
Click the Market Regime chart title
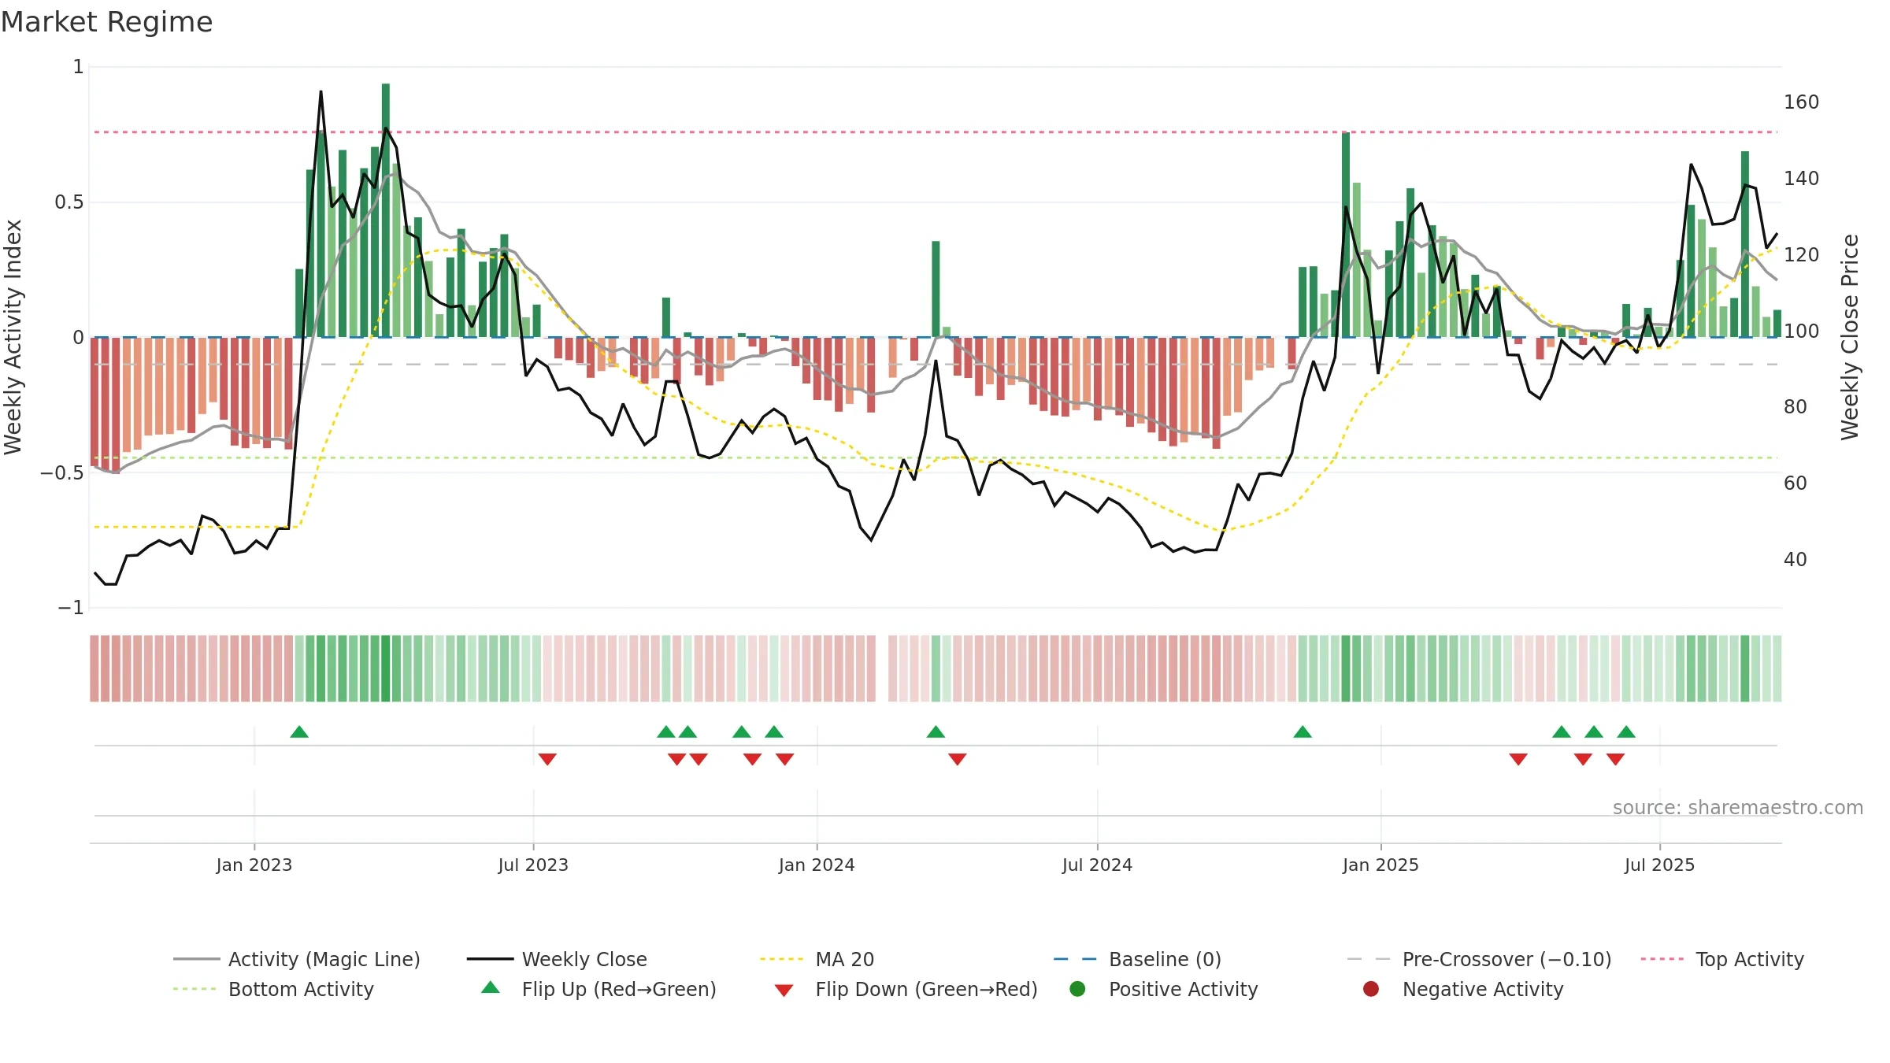tap(106, 22)
